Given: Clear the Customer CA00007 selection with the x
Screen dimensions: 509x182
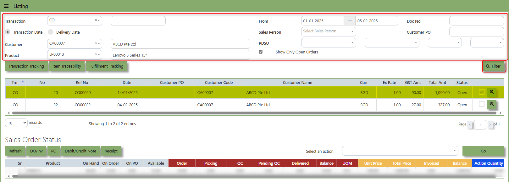Looking at the screenshot, I should tap(96, 43).
